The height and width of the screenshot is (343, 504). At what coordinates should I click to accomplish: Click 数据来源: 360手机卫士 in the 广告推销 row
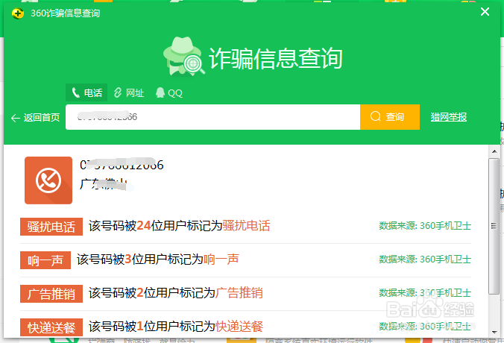click(425, 293)
